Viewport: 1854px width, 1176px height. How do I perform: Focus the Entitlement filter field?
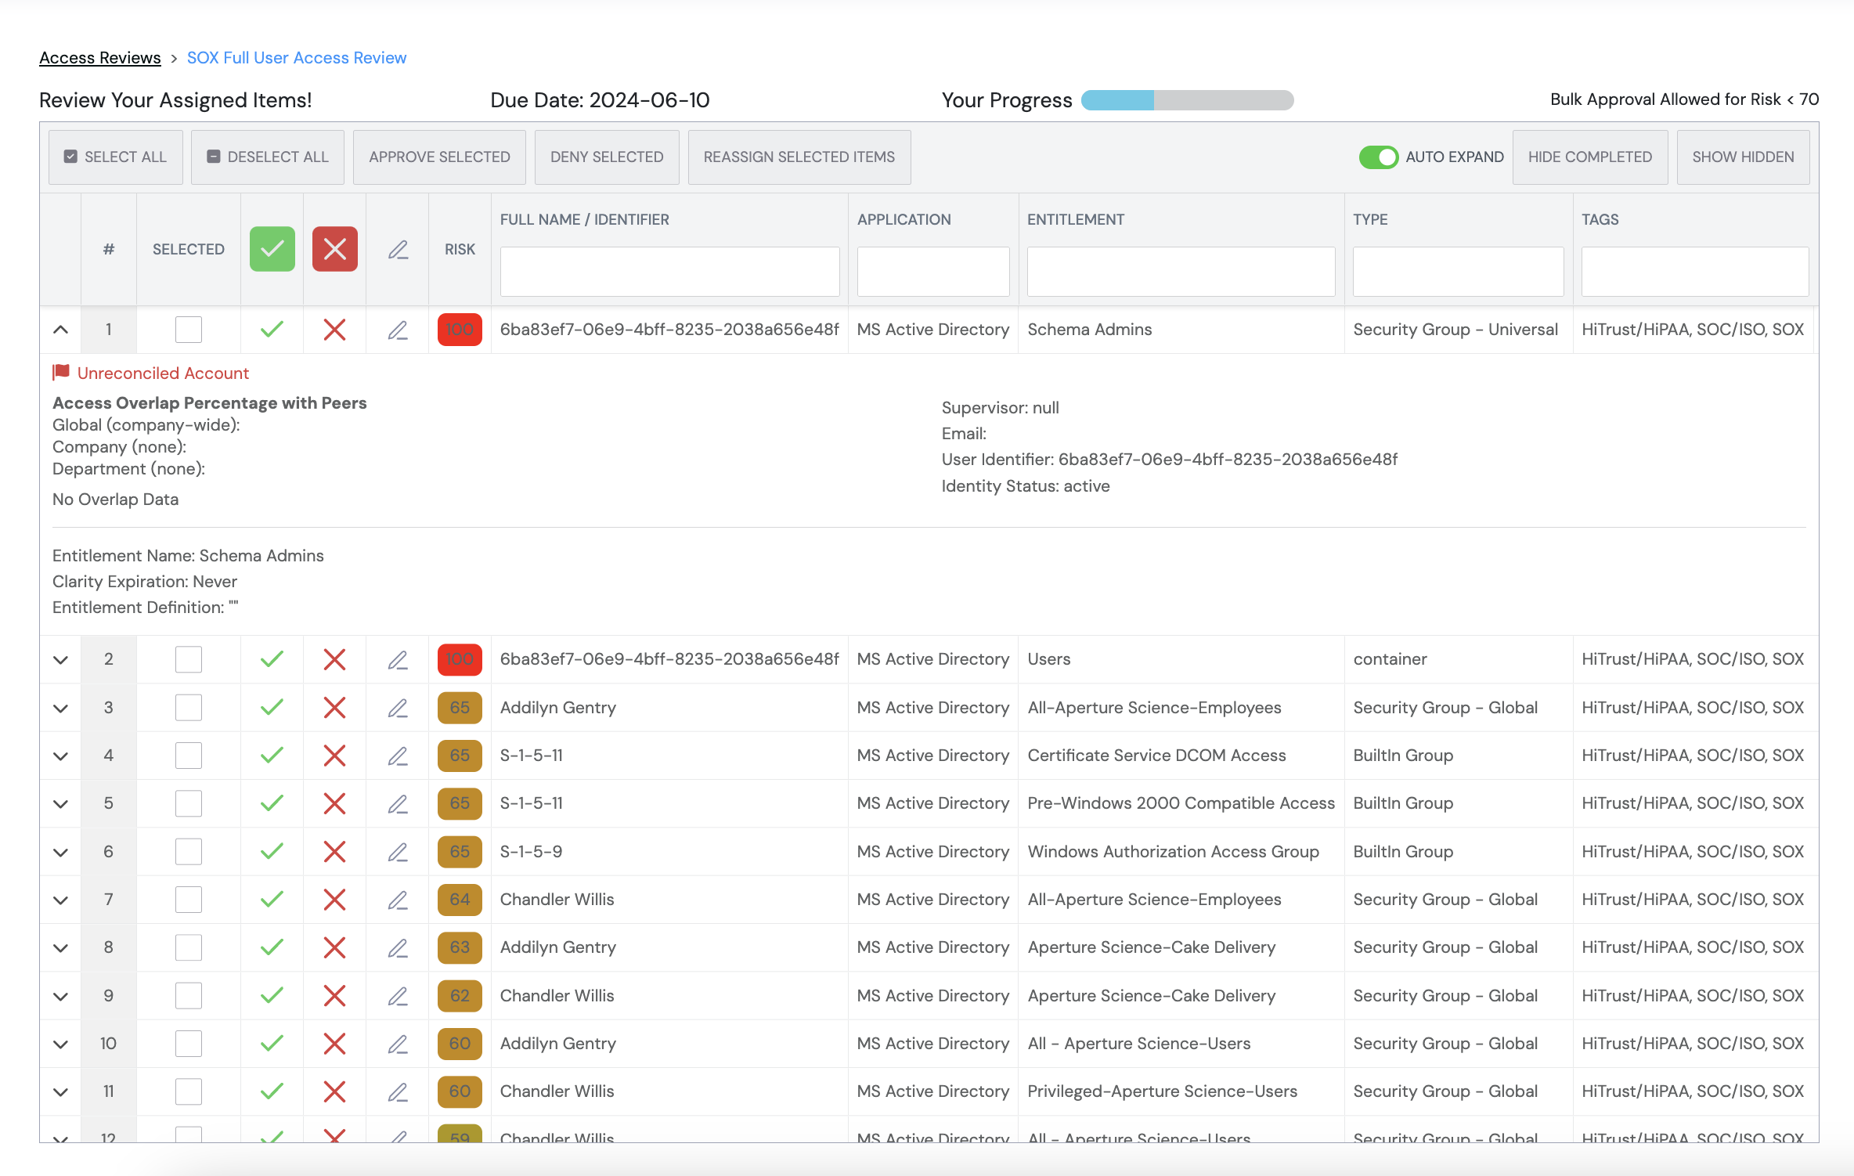point(1181,272)
